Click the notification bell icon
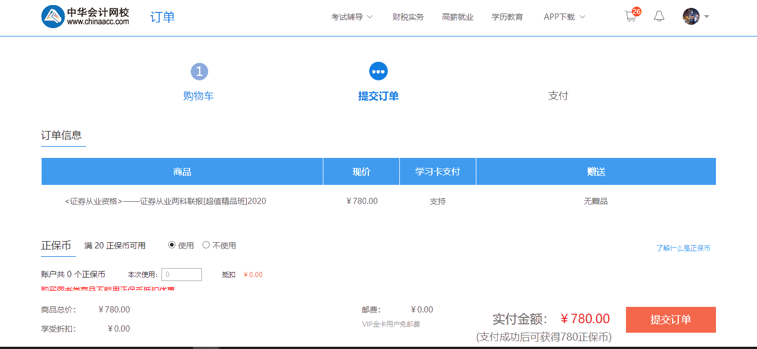Image resolution: width=757 pixels, height=349 pixels. tap(659, 16)
